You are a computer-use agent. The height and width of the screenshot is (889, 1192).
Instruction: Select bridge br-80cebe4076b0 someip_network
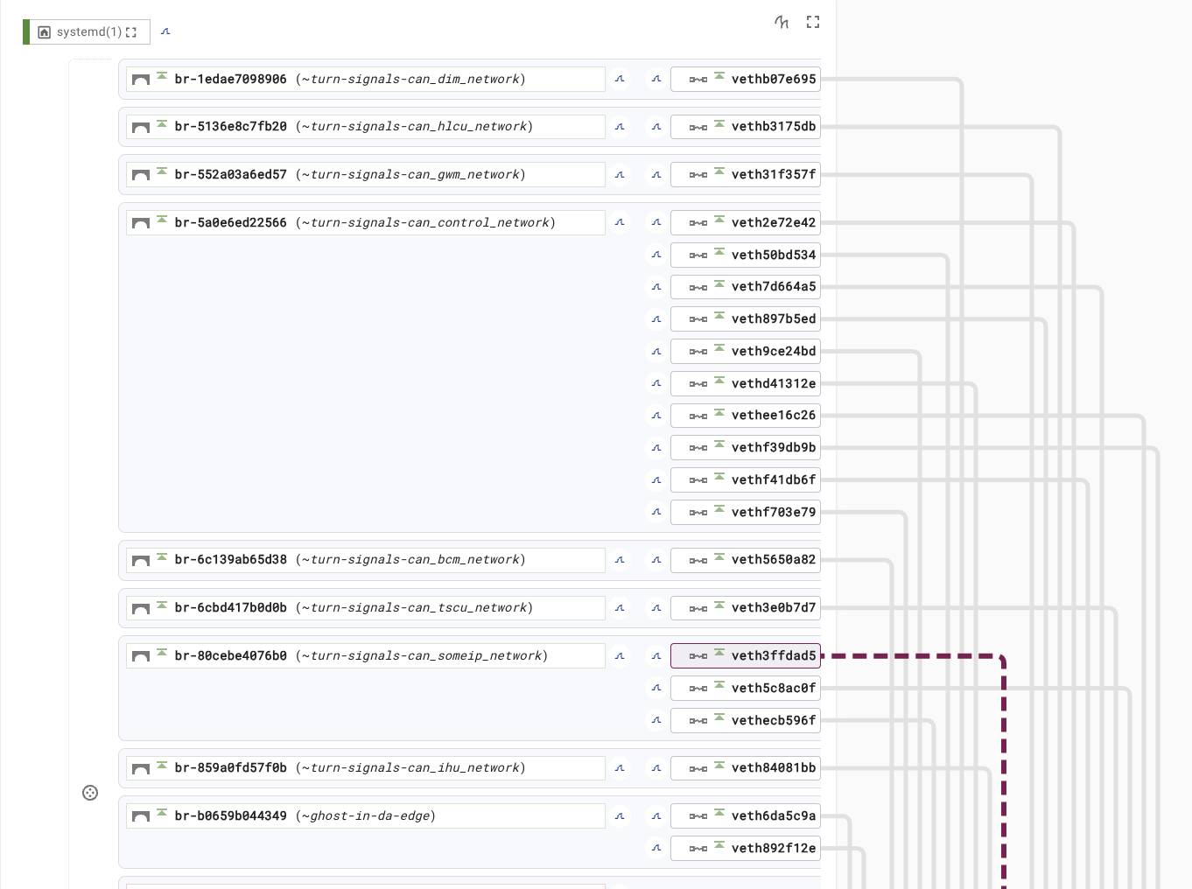tap(366, 656)
